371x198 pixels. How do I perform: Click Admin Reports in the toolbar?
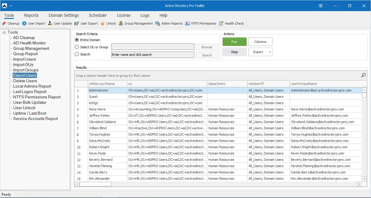169,23
